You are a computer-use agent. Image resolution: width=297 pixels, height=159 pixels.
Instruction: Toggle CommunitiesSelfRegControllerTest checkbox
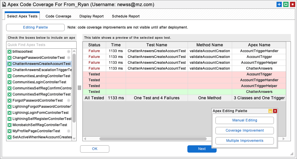pos(9,94)
